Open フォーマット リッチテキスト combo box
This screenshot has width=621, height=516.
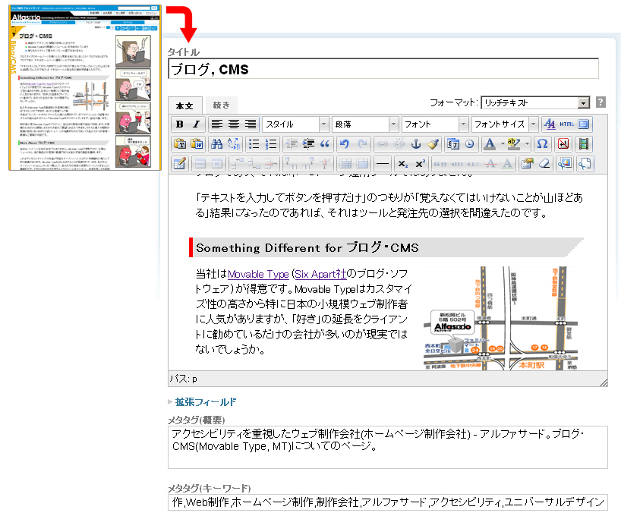tap(535, 102)
